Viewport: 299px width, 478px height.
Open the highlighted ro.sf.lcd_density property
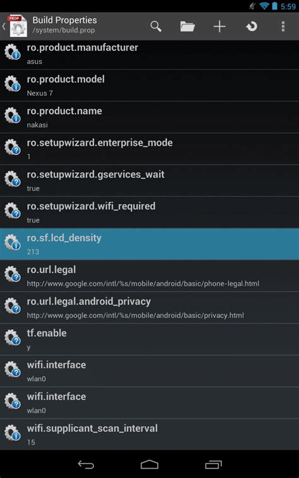pos(149,244)
